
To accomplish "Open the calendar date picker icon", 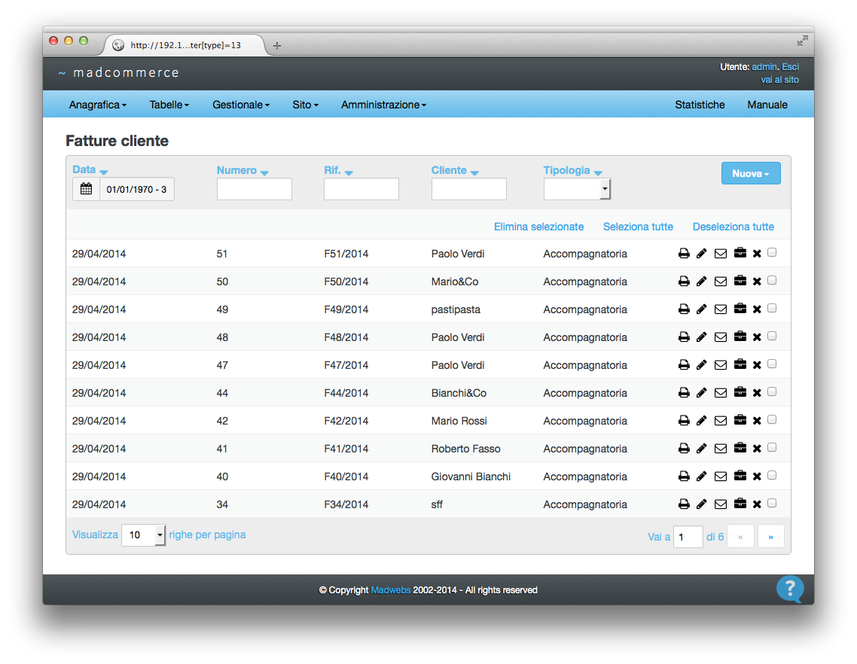I will (87, 189).
